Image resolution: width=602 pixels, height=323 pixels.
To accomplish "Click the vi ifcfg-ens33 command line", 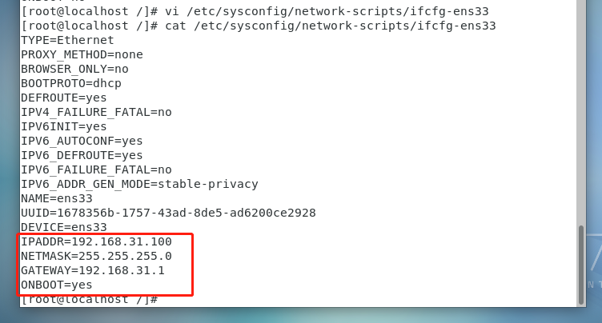I will click(x=255, y=11).
